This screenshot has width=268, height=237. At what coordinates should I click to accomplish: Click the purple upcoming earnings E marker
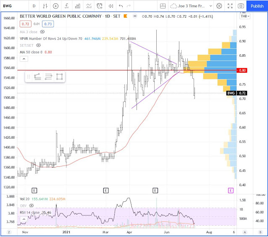[x=231, y=190]
